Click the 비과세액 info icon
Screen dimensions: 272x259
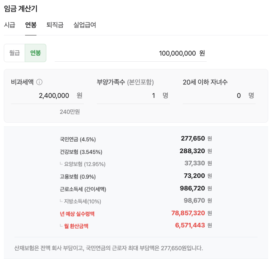[39, 82]
